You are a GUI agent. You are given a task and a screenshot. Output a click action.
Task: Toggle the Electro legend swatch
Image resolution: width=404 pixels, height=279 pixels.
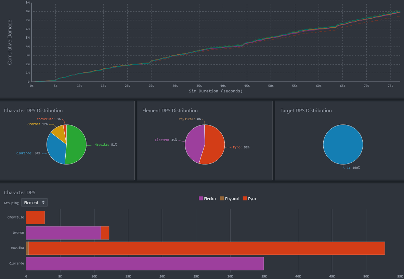(x=201, y=199)
